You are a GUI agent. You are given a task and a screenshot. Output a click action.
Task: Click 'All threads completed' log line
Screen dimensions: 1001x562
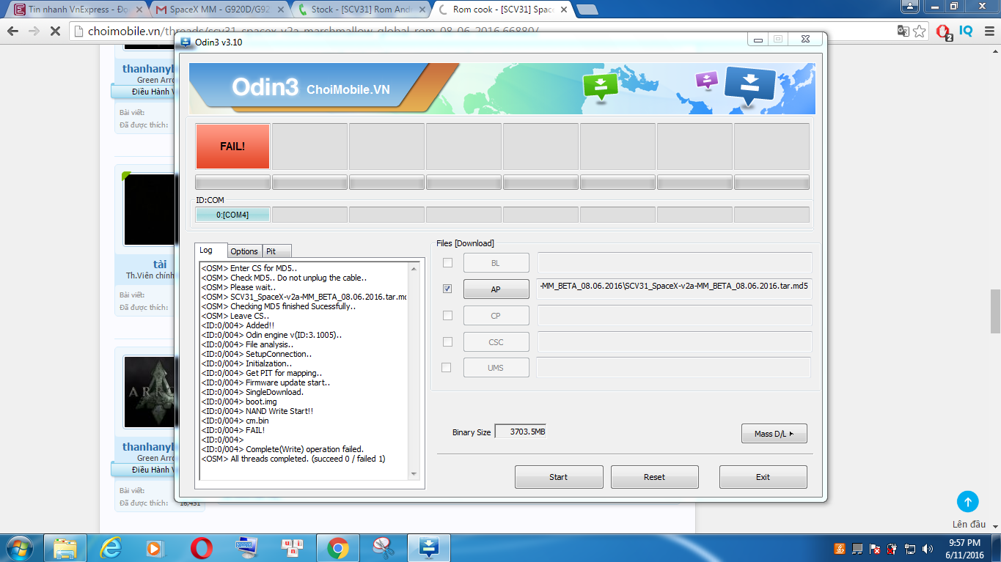click(293, 459)
